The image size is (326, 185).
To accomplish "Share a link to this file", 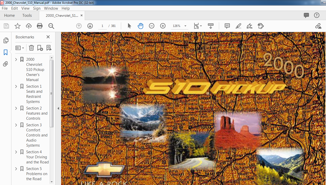I will (x=318, y=26).
